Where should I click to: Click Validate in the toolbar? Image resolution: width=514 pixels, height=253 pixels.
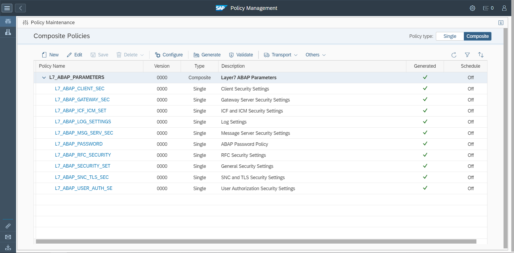coord(241,55)
